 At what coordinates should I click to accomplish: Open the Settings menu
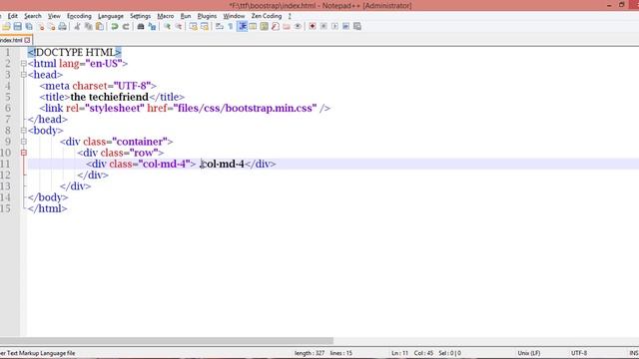point(140,16)
